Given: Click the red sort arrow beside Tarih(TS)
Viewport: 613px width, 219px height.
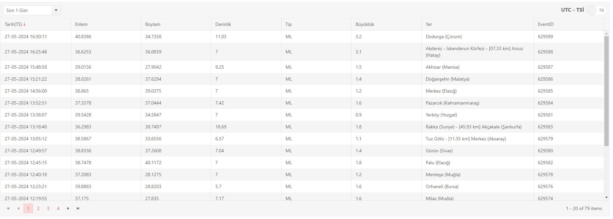Looking at the screenshot, I should tap(25, 24).
